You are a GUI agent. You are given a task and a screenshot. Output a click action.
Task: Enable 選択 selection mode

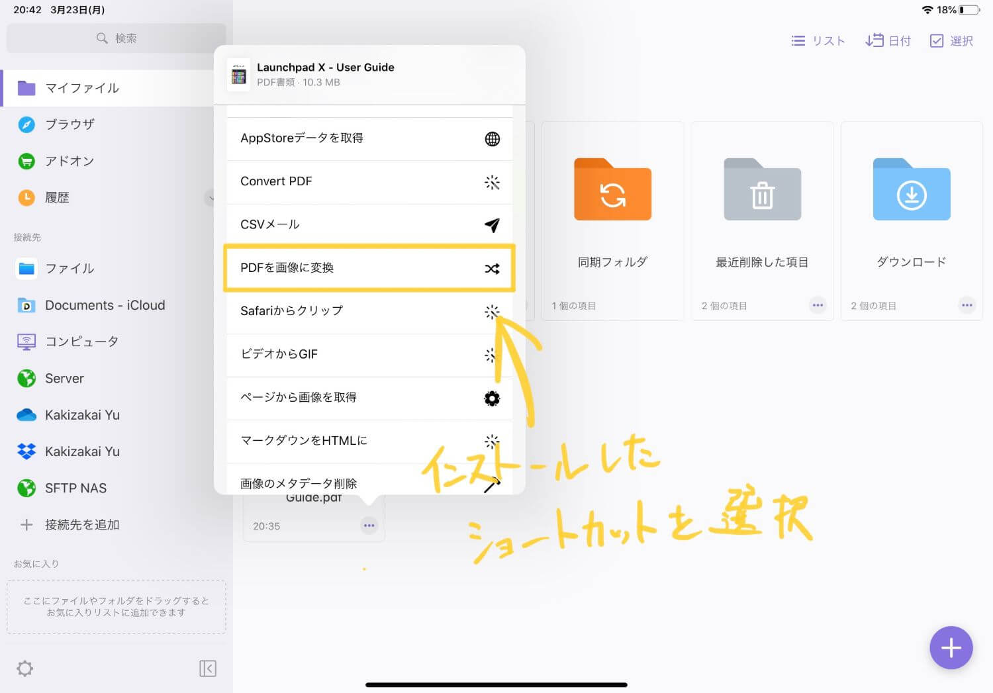point(951,41)
